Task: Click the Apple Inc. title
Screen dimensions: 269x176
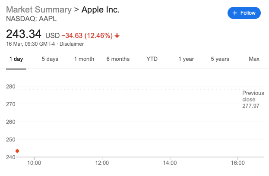Action: tap(100, 9)
